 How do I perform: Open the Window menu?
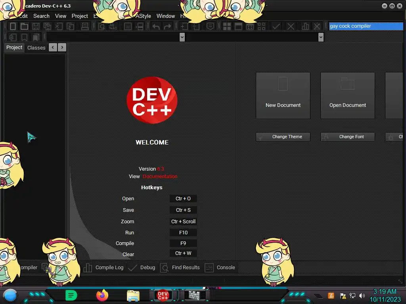166,16
